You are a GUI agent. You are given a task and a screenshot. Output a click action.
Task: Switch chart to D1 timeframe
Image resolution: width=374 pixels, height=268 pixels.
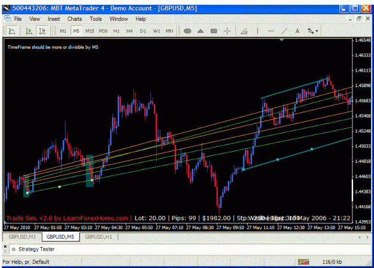pos(143,31)
